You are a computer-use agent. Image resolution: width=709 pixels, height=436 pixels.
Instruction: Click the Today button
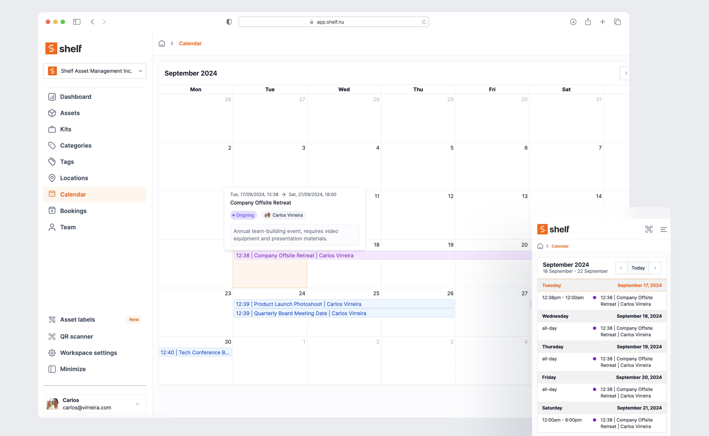point(638,268)
